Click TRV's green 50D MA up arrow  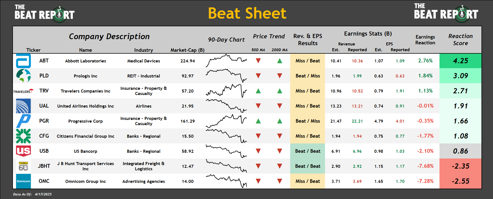point(258,91)
